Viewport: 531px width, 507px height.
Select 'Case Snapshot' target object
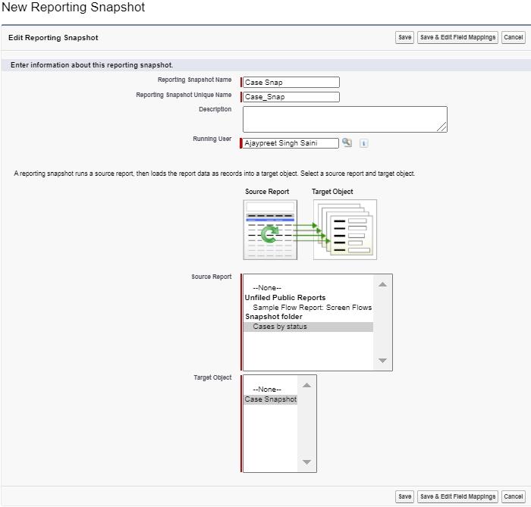pos(271,399)
